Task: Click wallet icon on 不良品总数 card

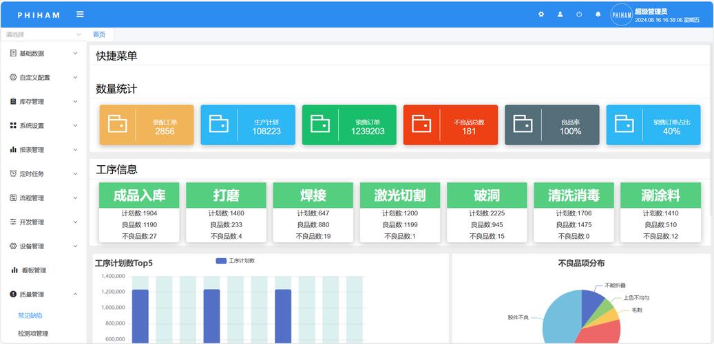Action: [x=421, y=124]
